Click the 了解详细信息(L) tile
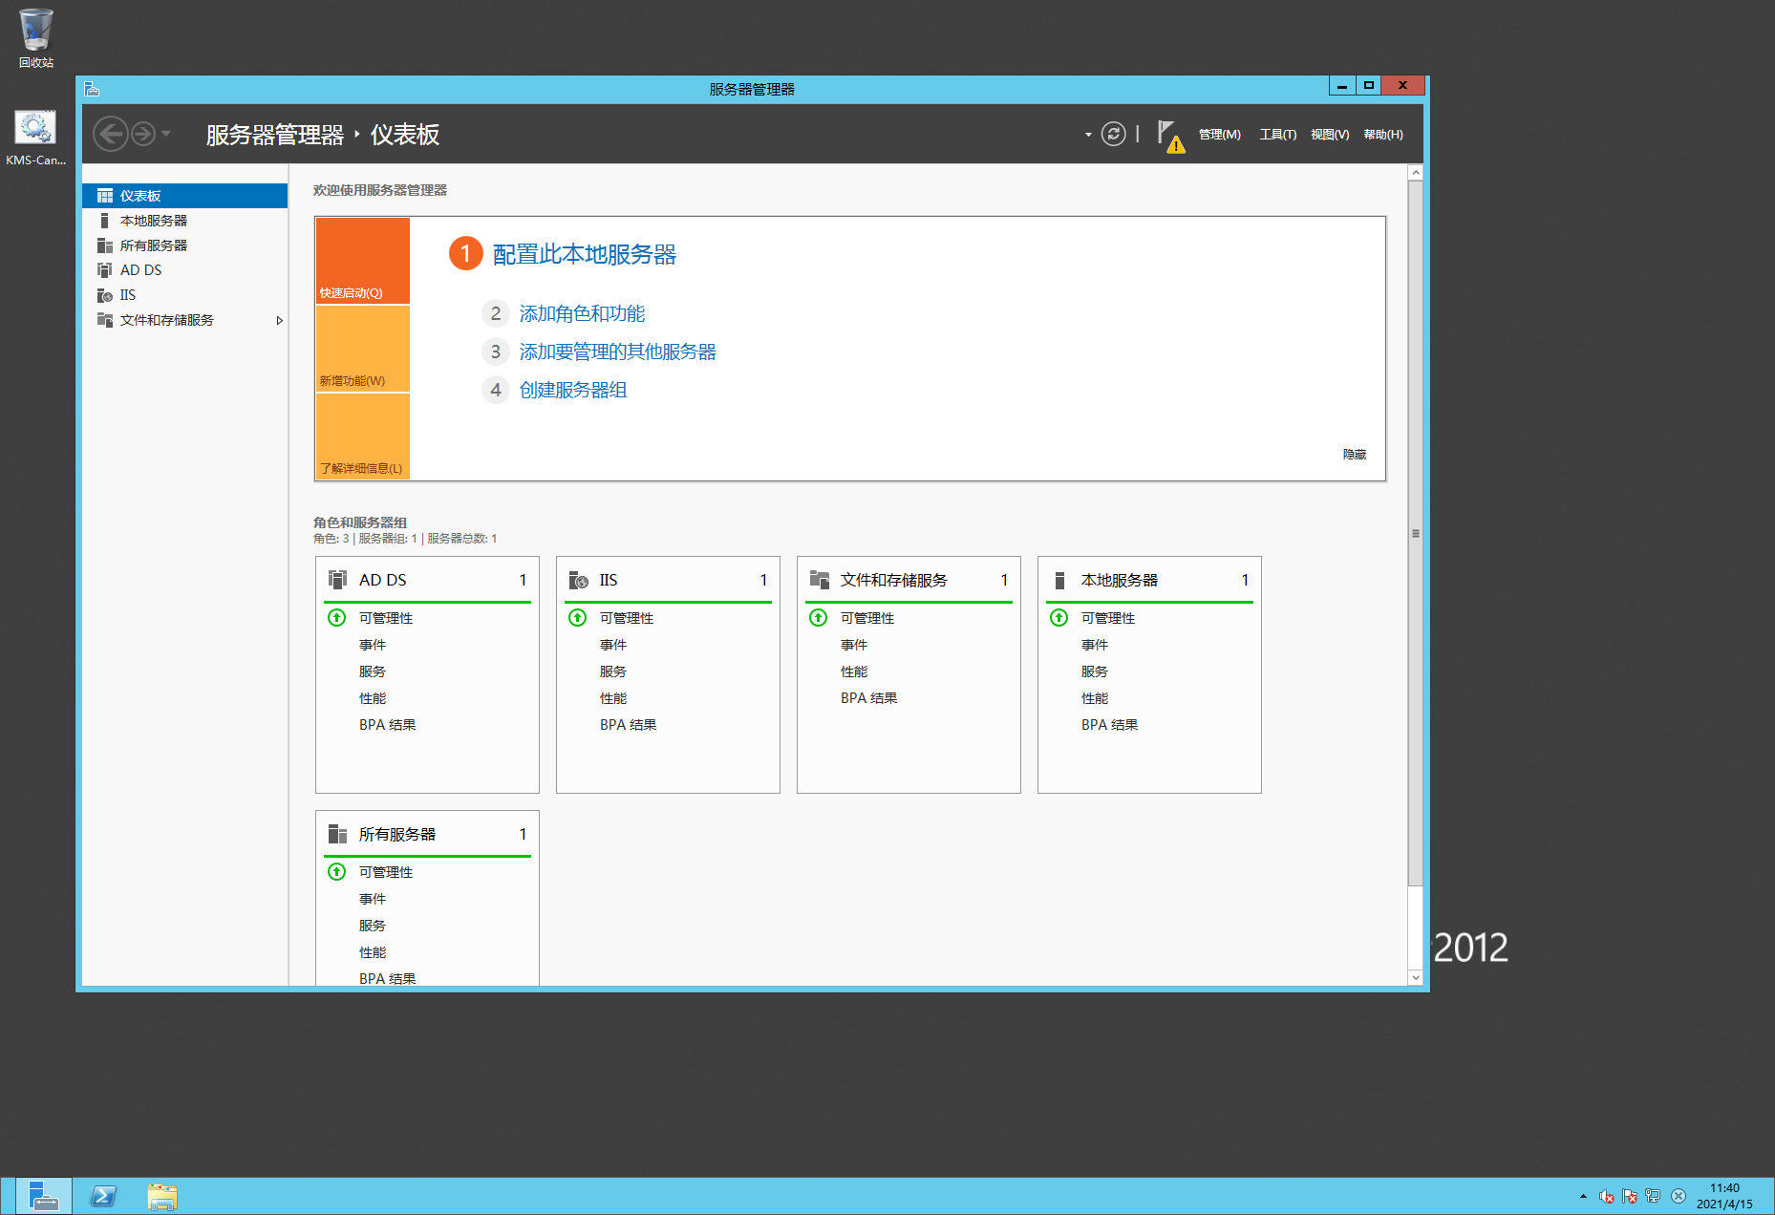Screen dimensions: 1775x1215 point(363,437)
